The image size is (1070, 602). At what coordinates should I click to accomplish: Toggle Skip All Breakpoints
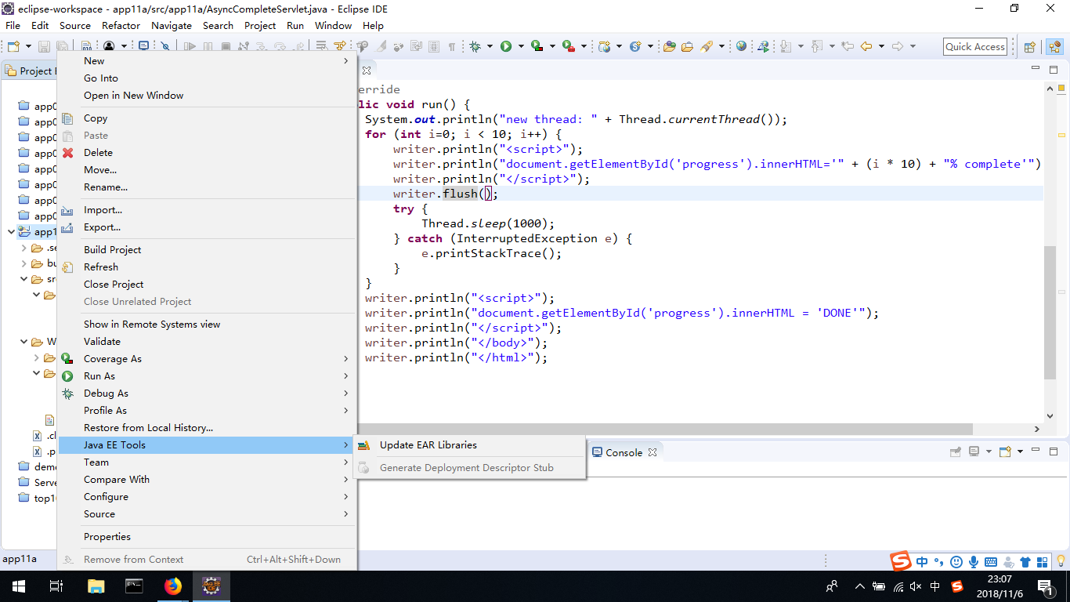pyautogui.click(x=165, y=46)
